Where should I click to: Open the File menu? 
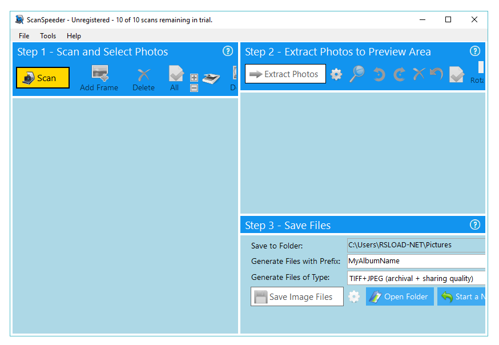[24, 35]
